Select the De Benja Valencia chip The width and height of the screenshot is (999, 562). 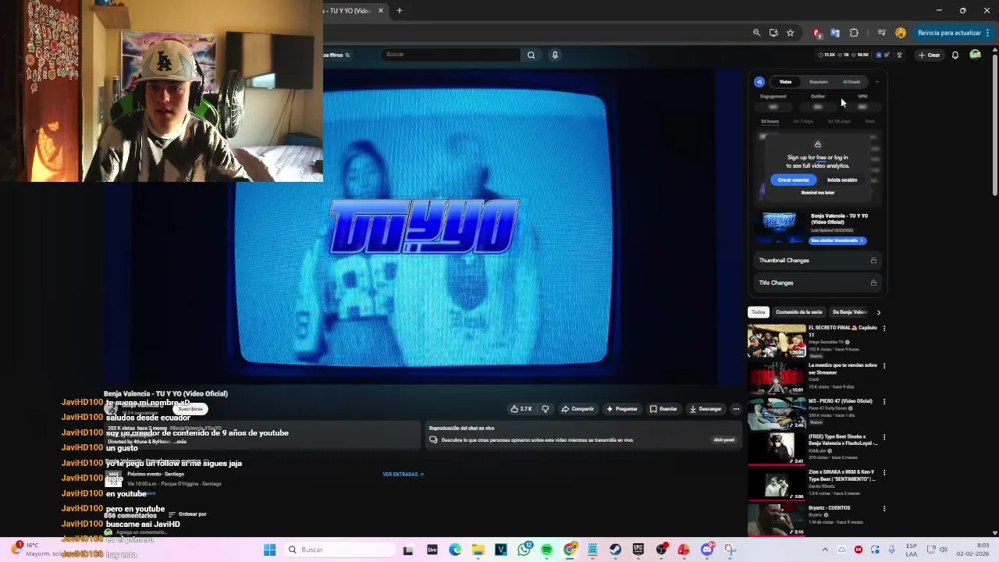click(850, 312)
